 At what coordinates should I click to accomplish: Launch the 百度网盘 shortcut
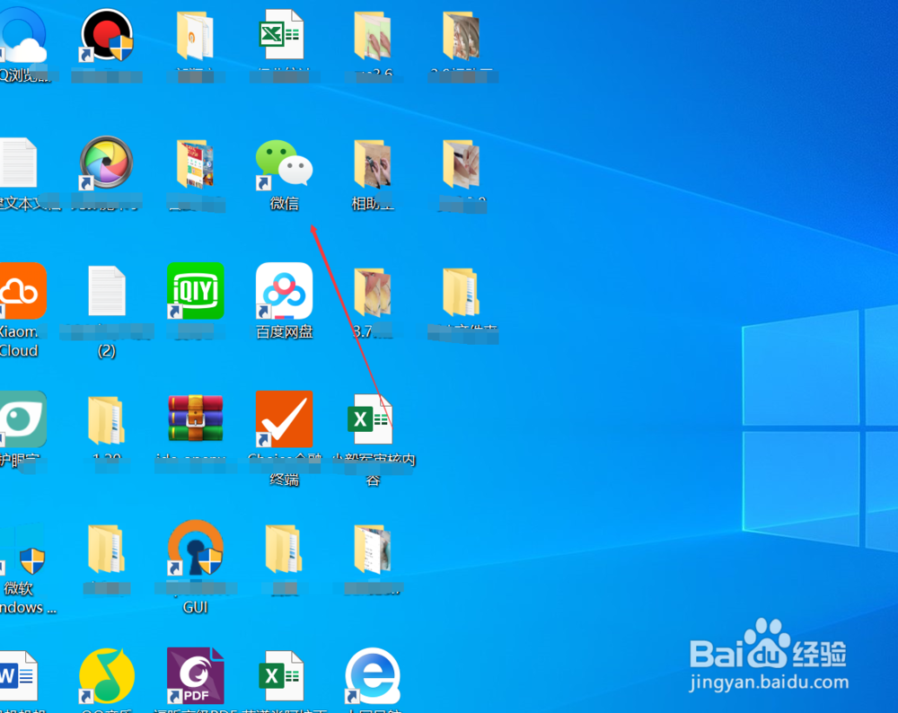(284, 291)
